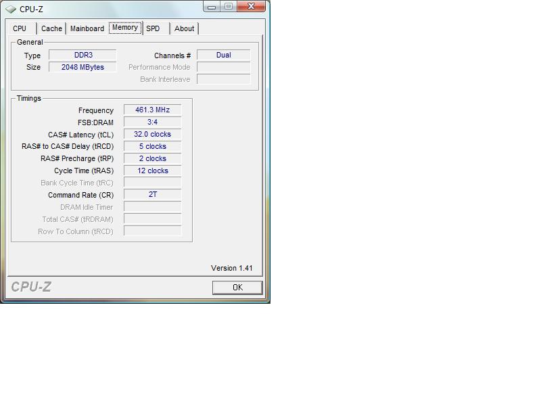
Task: Close the CPU-Z window
Action: (x=251, y=7)
